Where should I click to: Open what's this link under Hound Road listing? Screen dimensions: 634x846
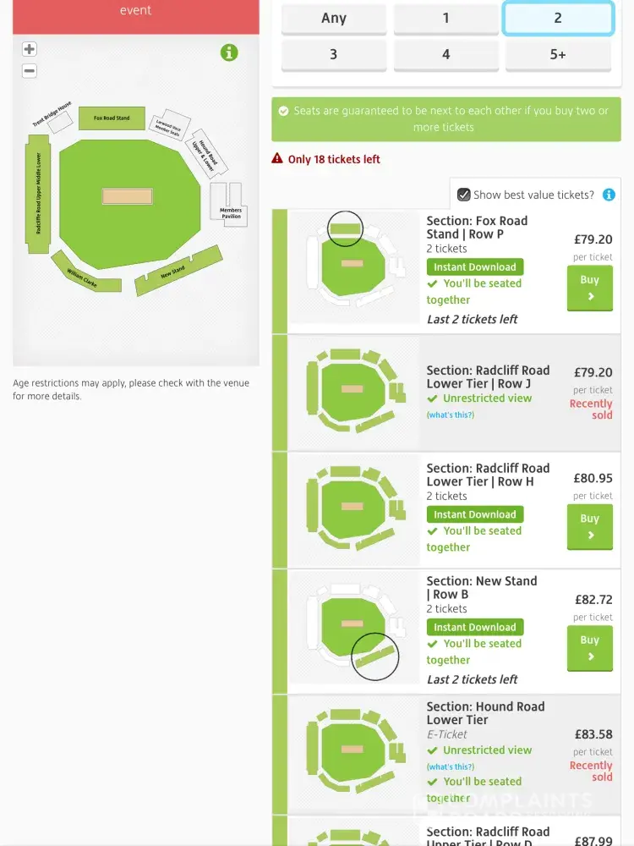[450, 766]
